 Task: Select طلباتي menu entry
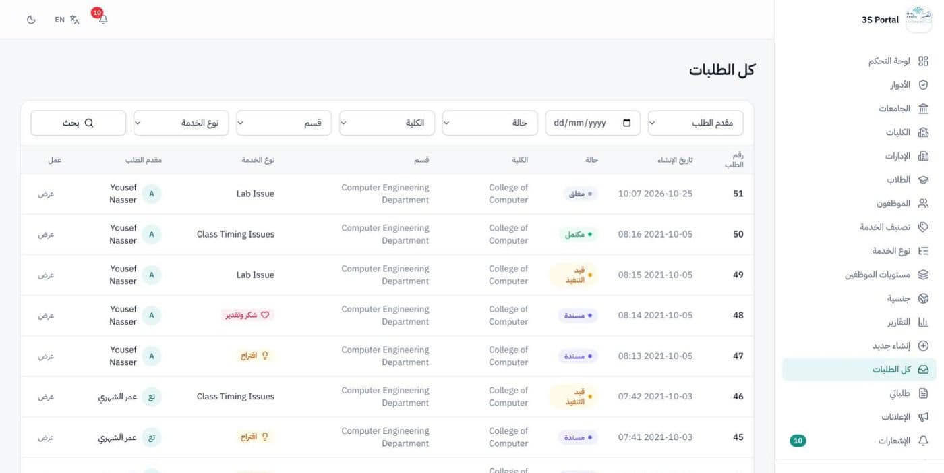[x=859, y=393]
